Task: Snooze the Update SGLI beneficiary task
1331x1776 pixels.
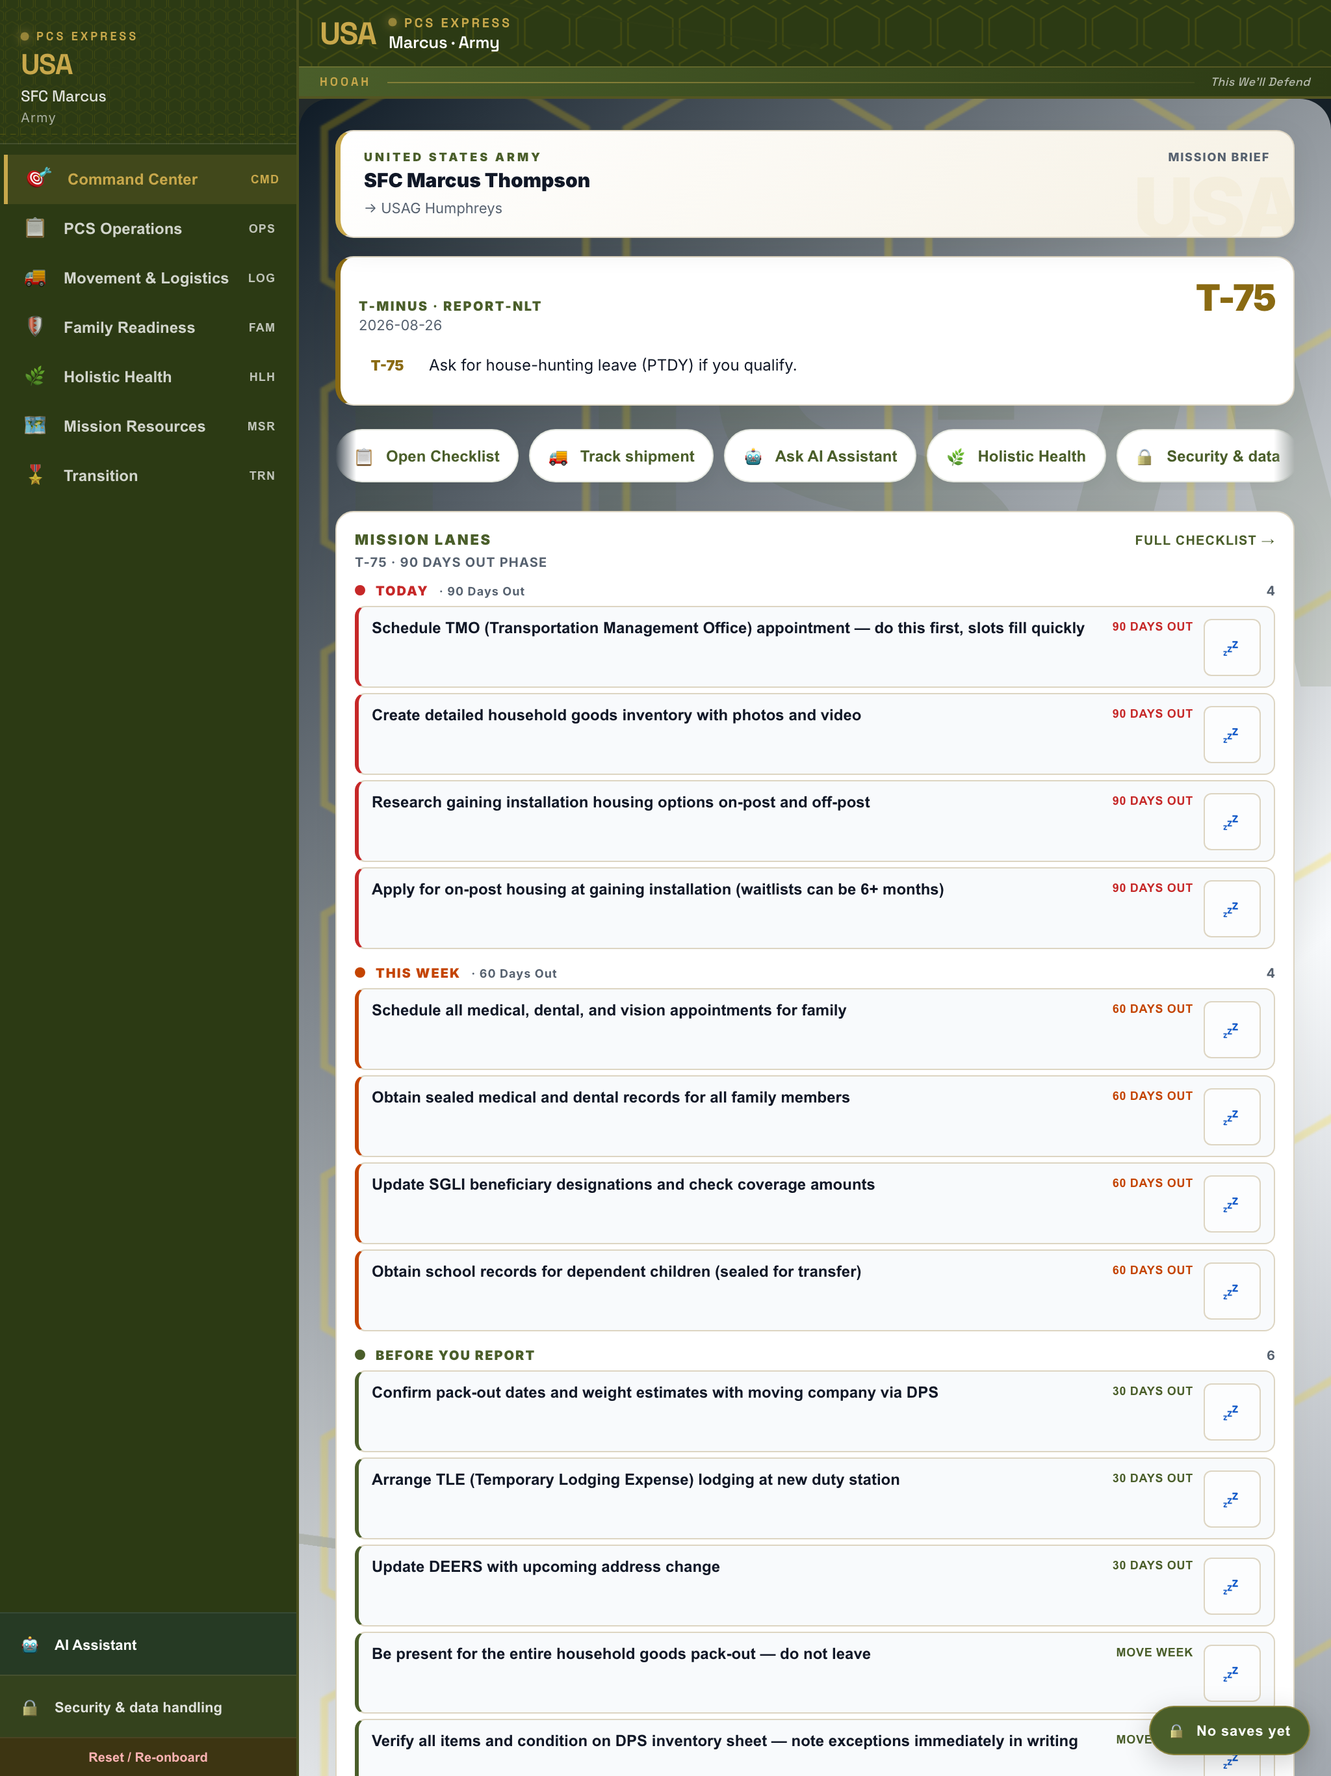Action: [1232, 1205]
